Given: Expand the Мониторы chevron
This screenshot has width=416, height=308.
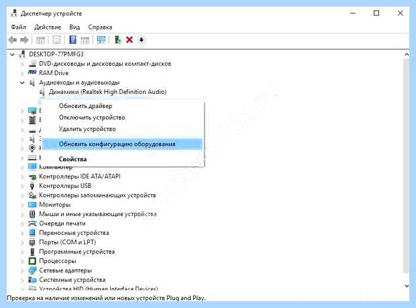Looking at the screenshot, I should pyautogui.click(x=23, y=205).
